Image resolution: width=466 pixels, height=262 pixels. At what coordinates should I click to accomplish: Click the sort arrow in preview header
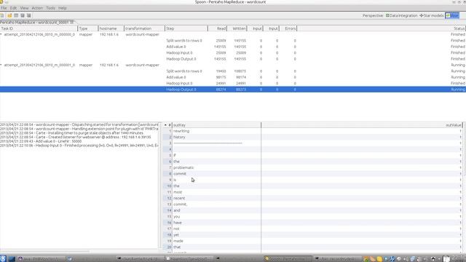click(165, 125)
